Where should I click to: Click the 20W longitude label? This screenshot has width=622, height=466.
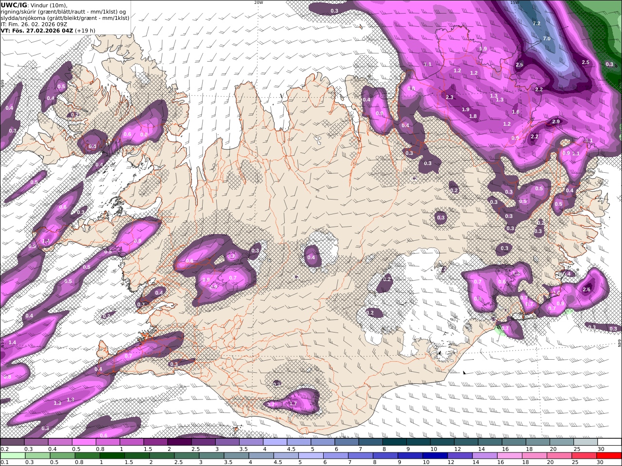[259, 2]
